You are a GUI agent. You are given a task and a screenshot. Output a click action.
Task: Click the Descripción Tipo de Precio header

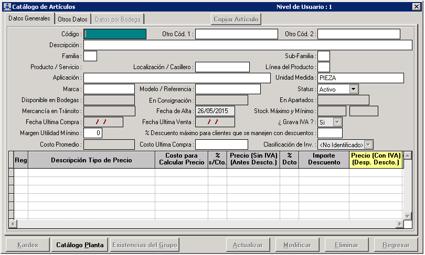[91, 160]
